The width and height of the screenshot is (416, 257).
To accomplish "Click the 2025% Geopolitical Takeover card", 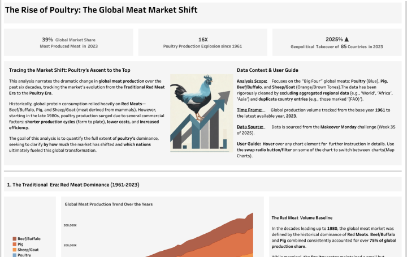I will coord(337,43).
